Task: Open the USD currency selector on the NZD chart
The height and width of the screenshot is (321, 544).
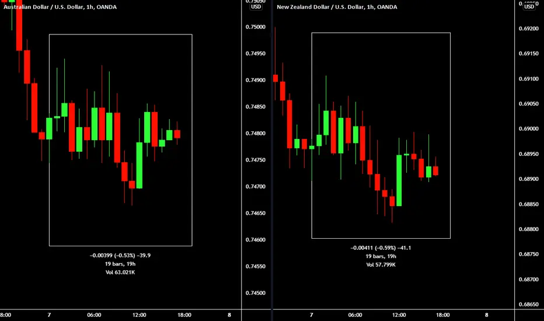Action: [529, 7]
